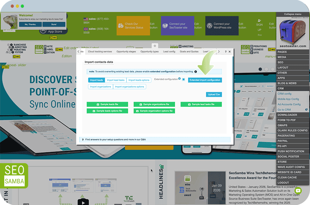This screenshot has height=205, width=310.
Task: Click the Upload Csv button
Action: (x=214, y=95)
